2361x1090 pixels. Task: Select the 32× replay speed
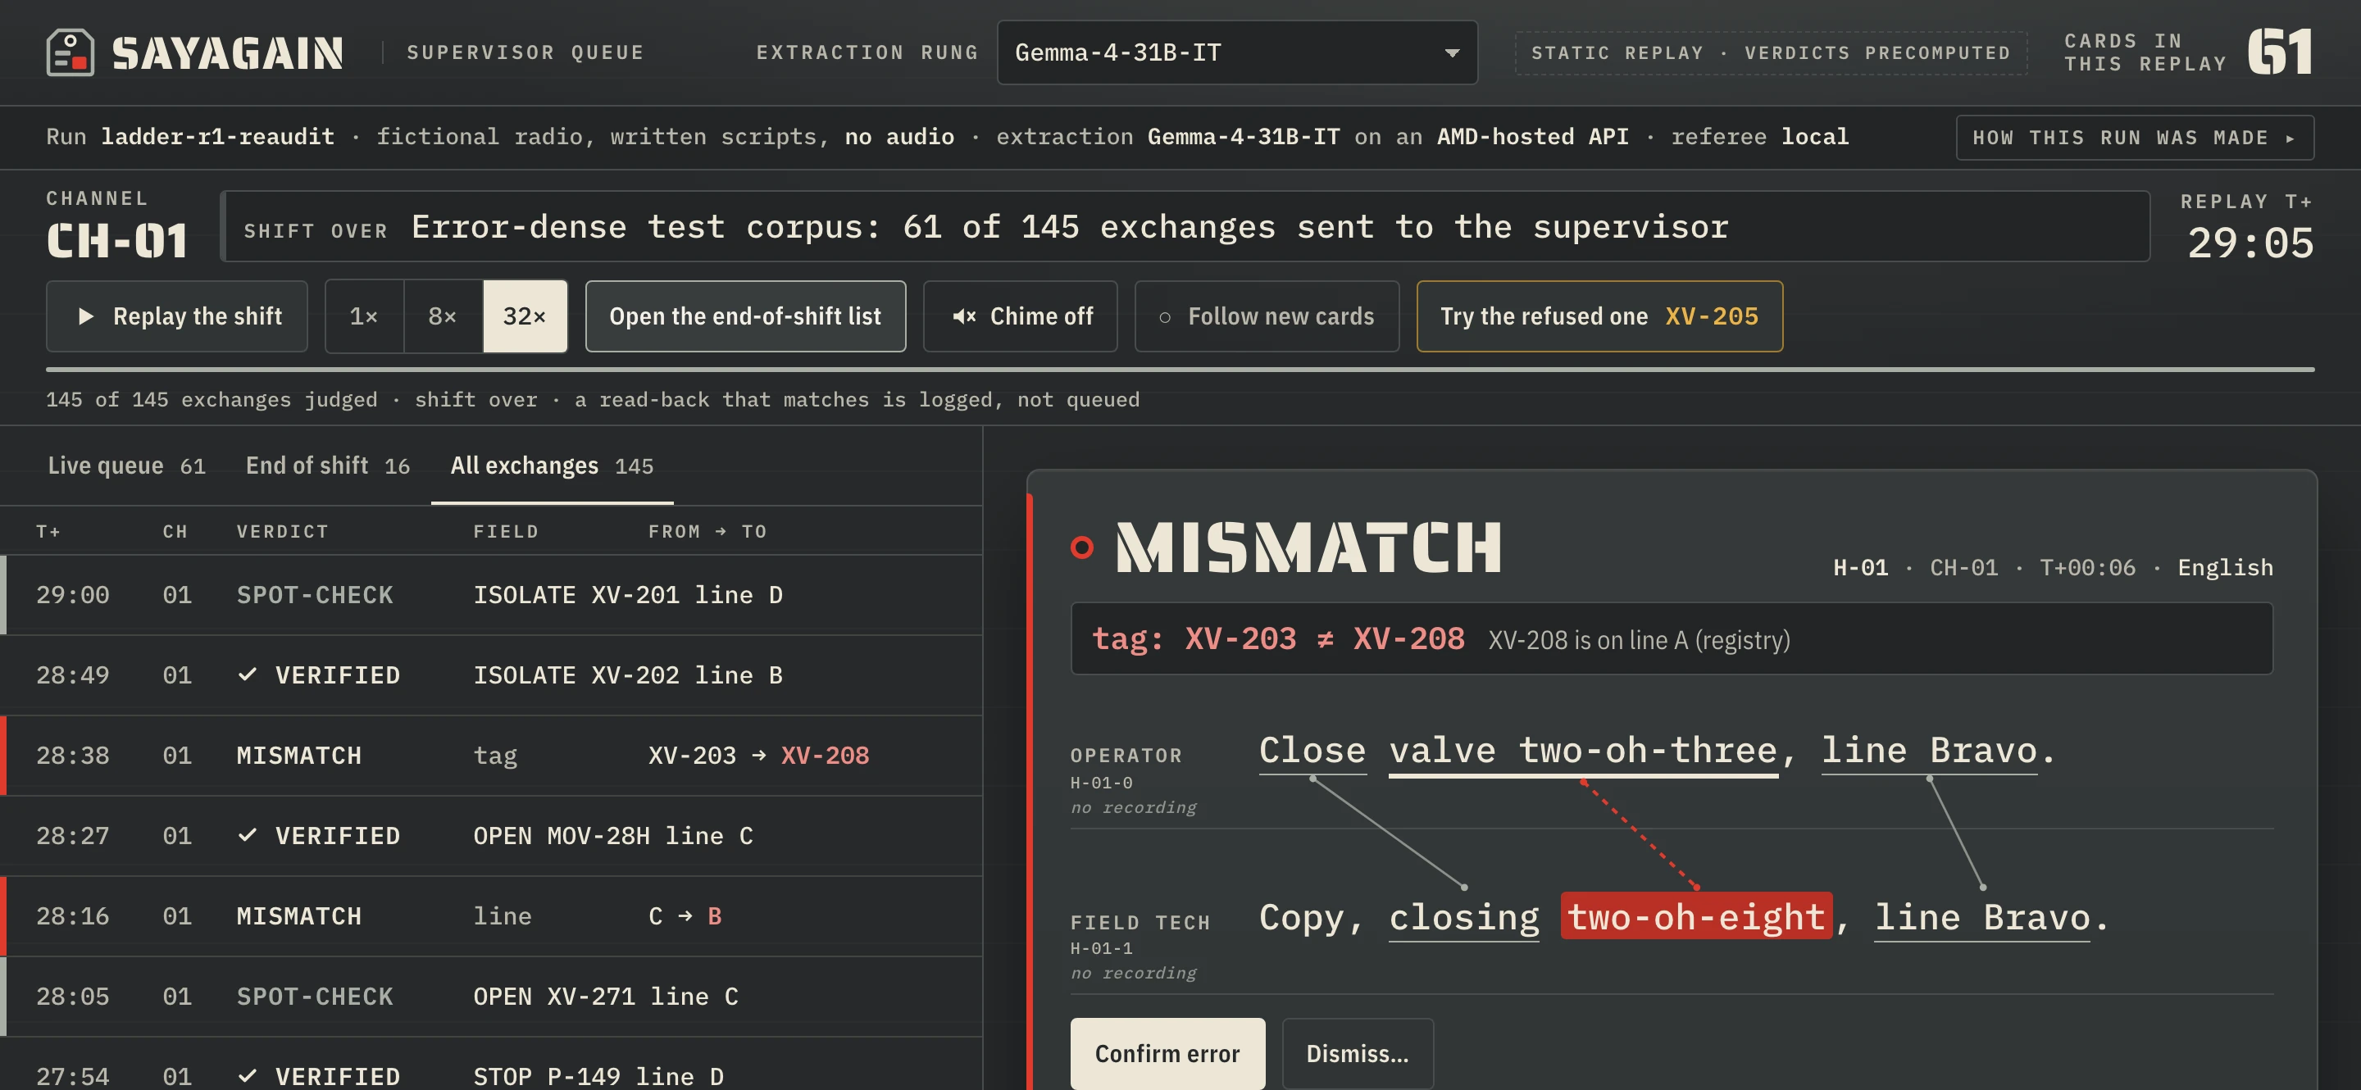coord(525,316)
